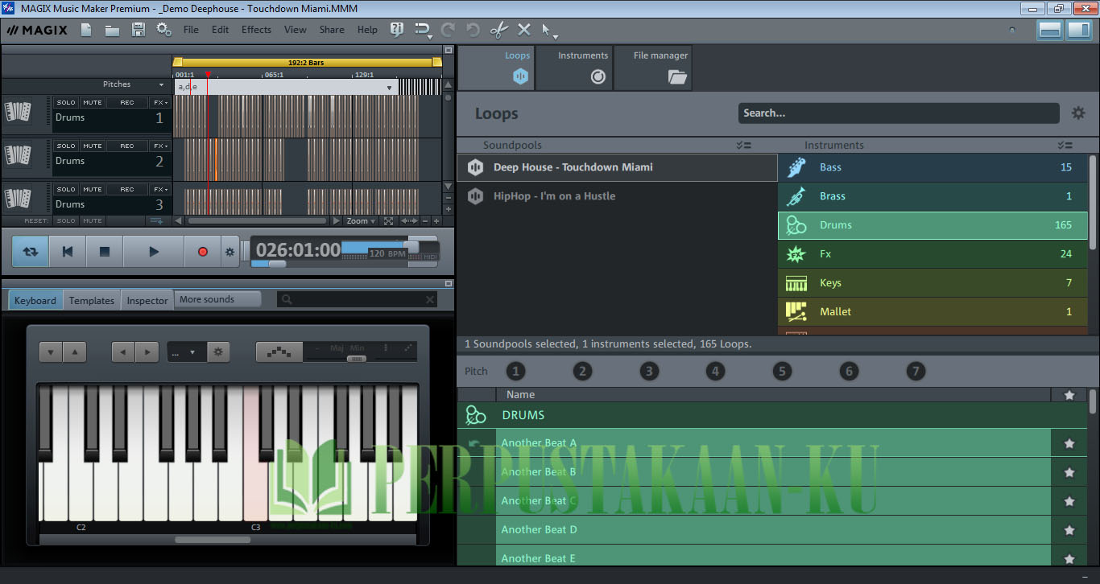Stop playback with the Stop button

click(x=105, y=252)
